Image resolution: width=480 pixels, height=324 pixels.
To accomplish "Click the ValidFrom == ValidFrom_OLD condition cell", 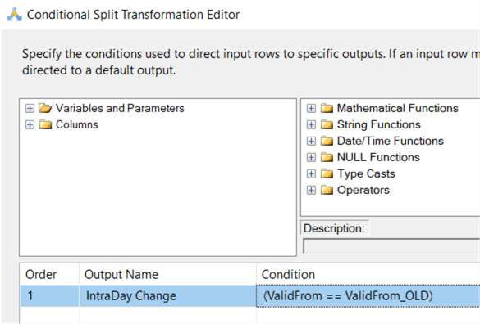I will point(368,296).
